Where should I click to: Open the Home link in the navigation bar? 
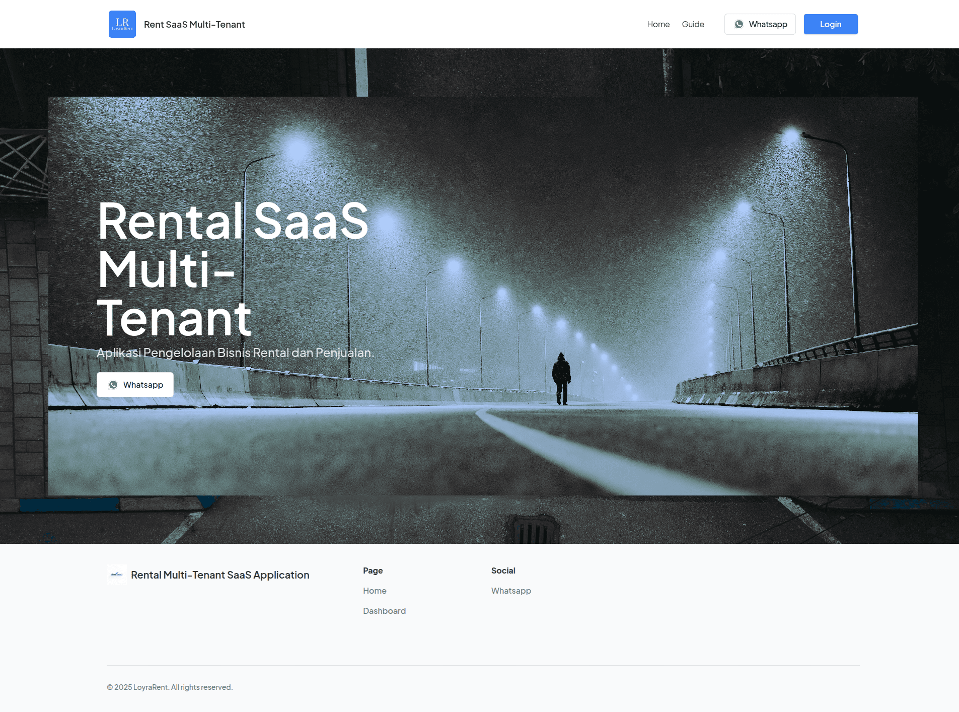click(658, 24)
